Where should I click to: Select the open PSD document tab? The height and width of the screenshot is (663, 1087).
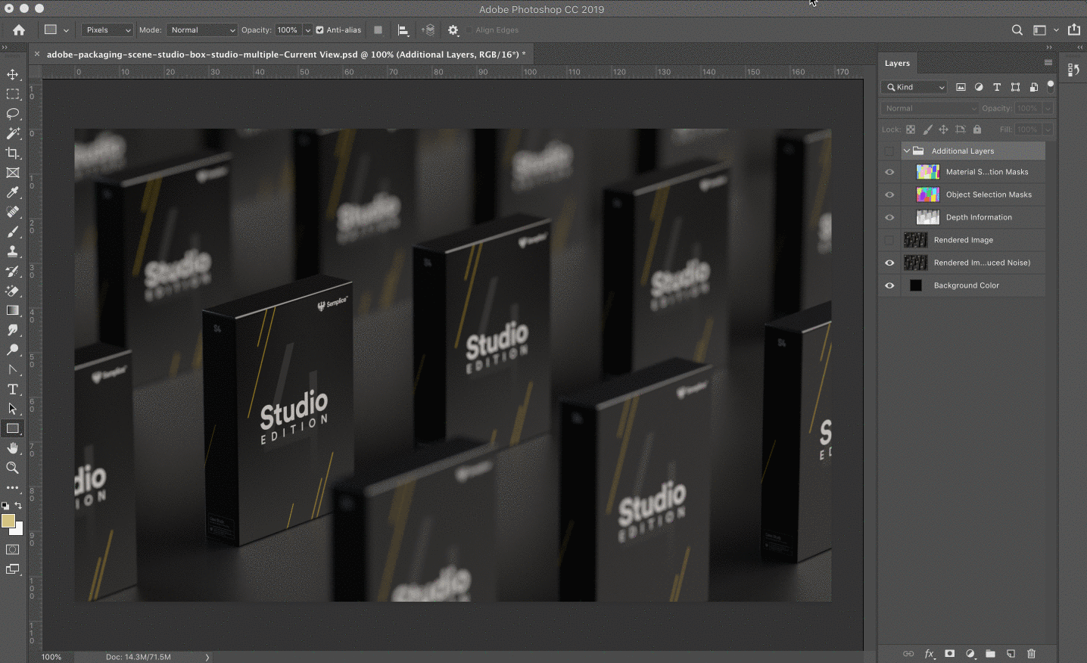(285, 54)
